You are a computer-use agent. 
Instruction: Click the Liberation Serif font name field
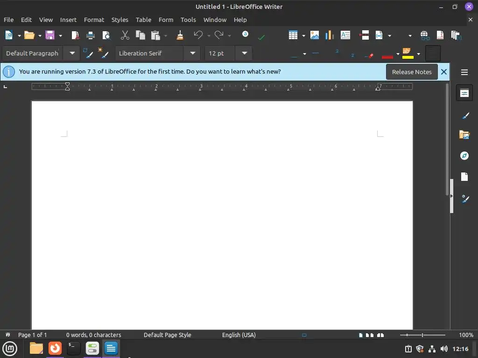point(149,53)
